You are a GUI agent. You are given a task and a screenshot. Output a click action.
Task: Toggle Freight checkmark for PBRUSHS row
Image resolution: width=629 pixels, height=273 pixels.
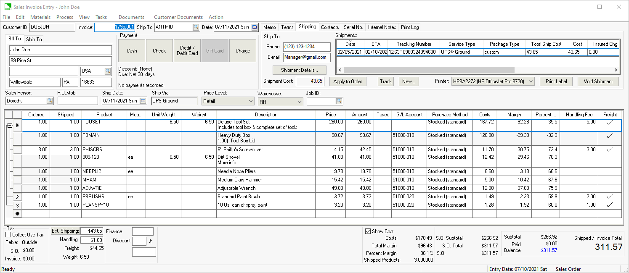[610, 197]
